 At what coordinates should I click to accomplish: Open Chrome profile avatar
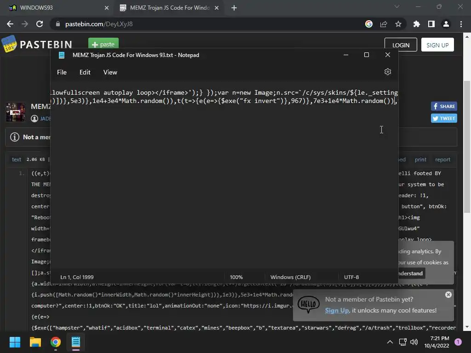click(x=446, y=24)
